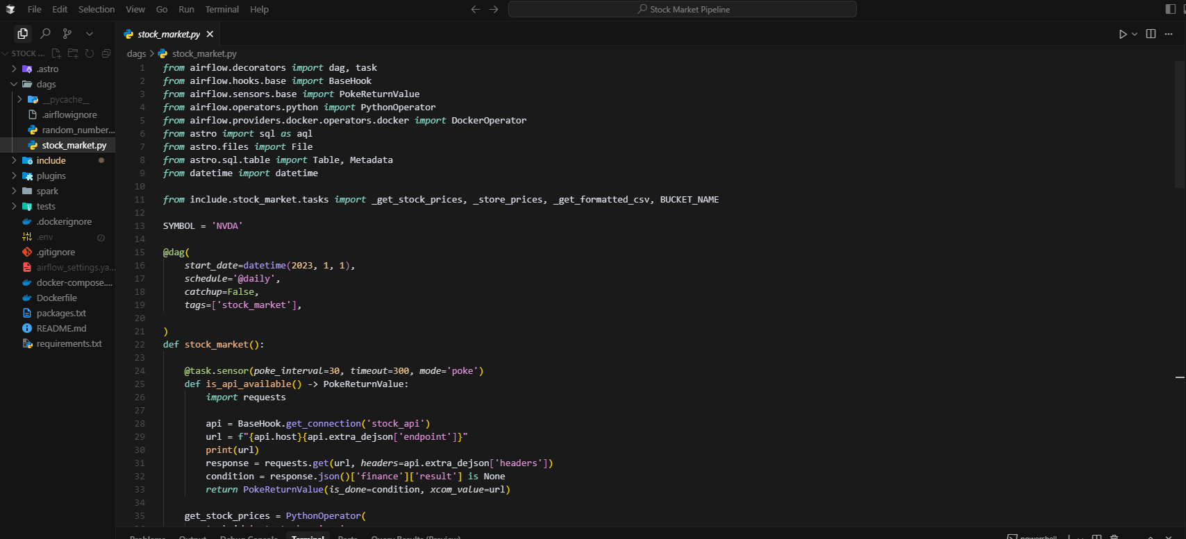Viewport: 1186px width, 539px height.
Task: Open the View menu
Action: 135,9
